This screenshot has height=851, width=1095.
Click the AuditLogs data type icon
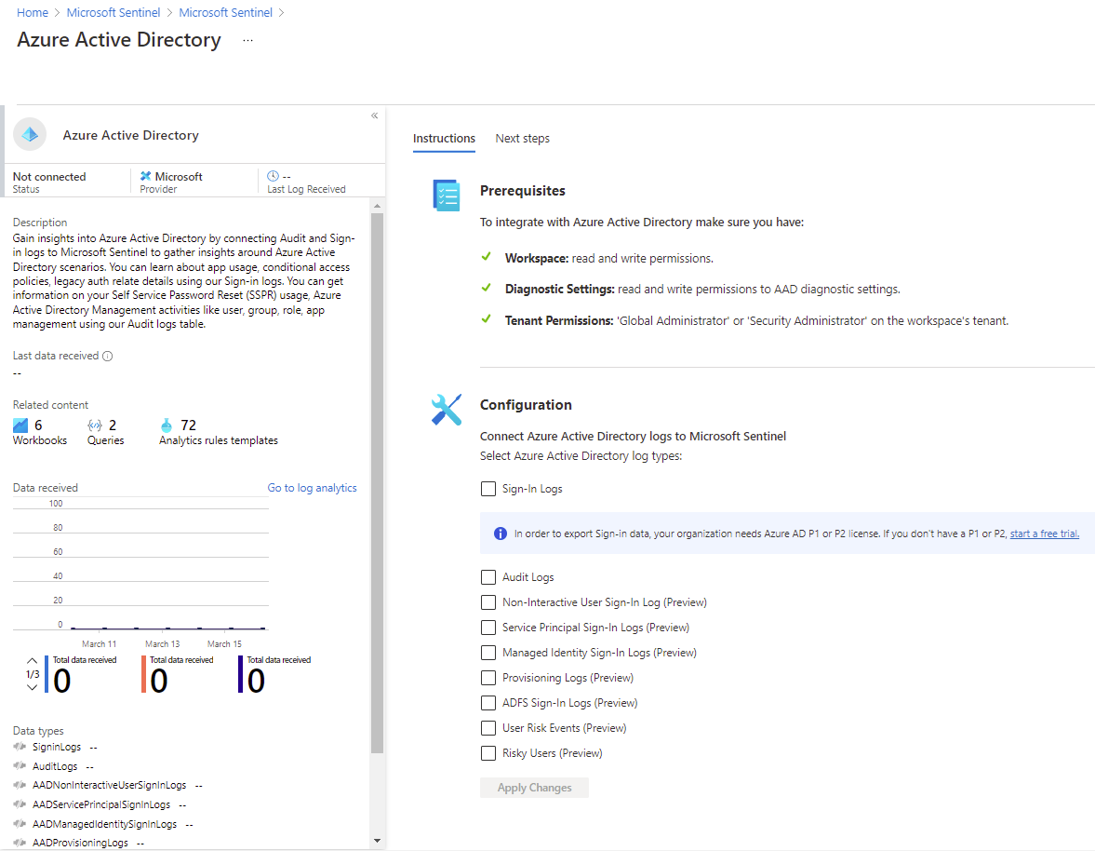coord(20,766)
